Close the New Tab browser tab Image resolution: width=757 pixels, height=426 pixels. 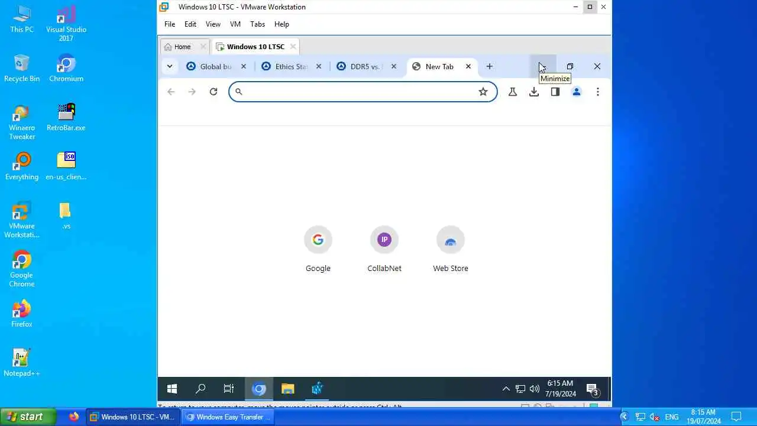tap(468, 66)
